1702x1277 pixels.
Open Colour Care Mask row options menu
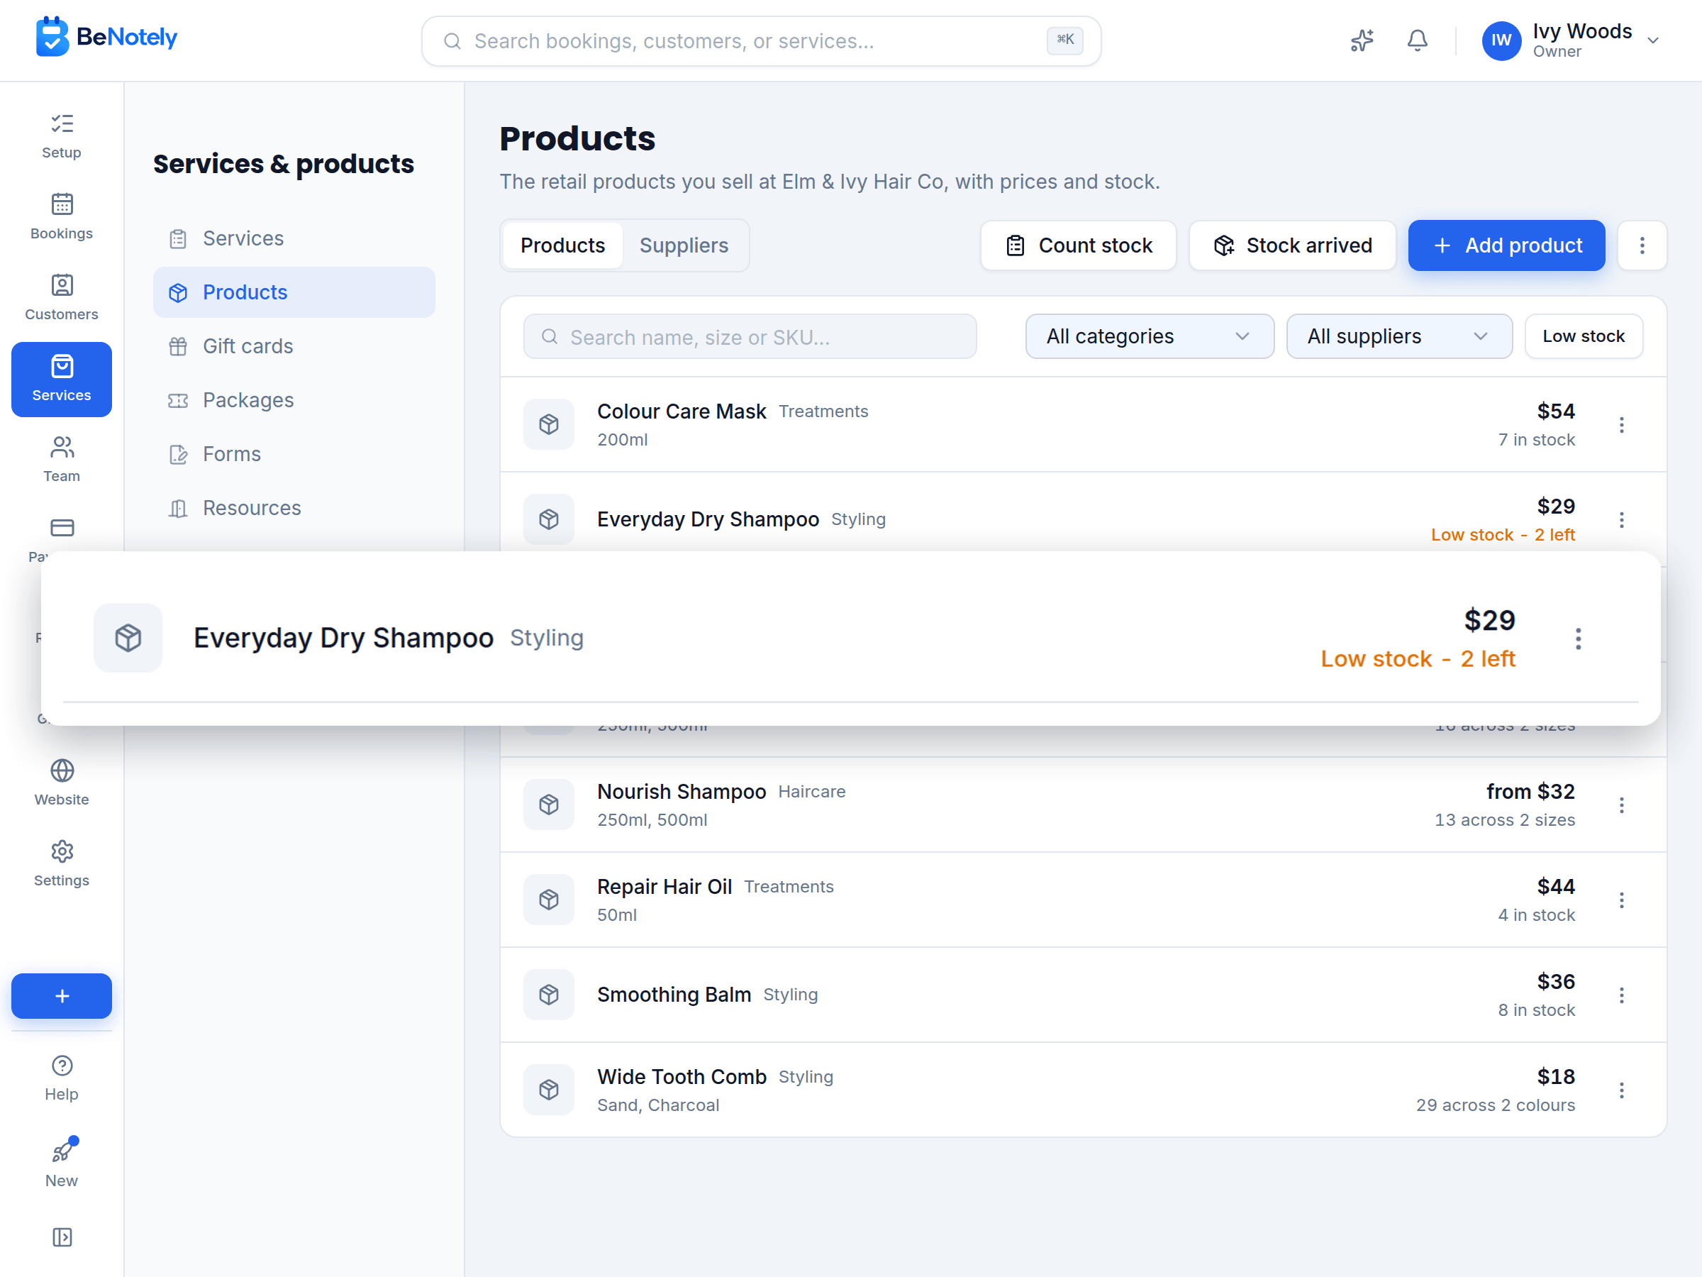[x=1621, y=425]
